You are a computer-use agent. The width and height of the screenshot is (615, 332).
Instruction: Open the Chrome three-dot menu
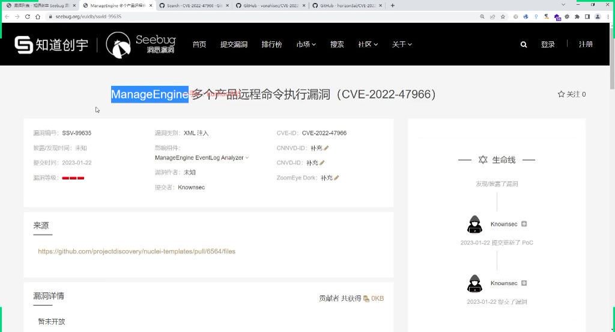pyautogui.click(x=608, y=16)
